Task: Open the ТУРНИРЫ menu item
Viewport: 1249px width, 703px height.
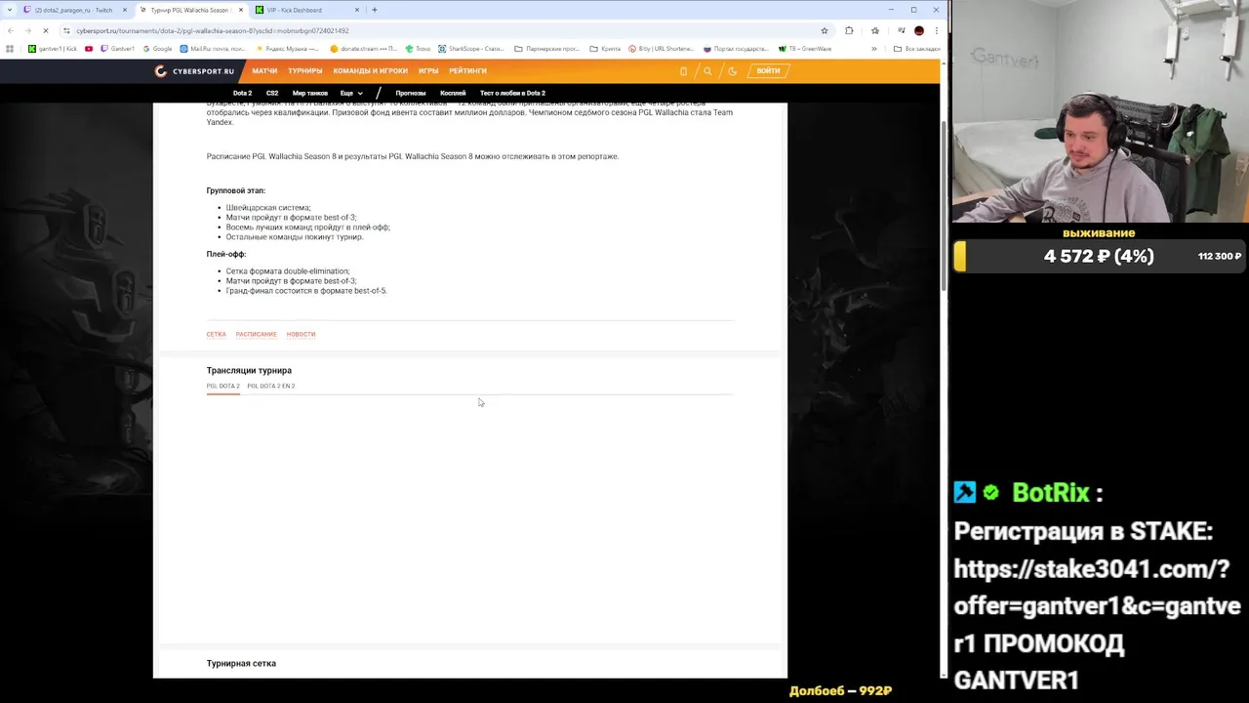Action: pos(304,70)
